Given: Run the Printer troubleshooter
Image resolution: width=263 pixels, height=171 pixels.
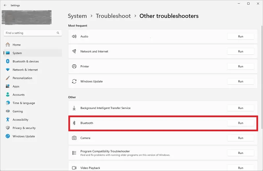Looking at the screenshot, I should [x=241, y=66].
